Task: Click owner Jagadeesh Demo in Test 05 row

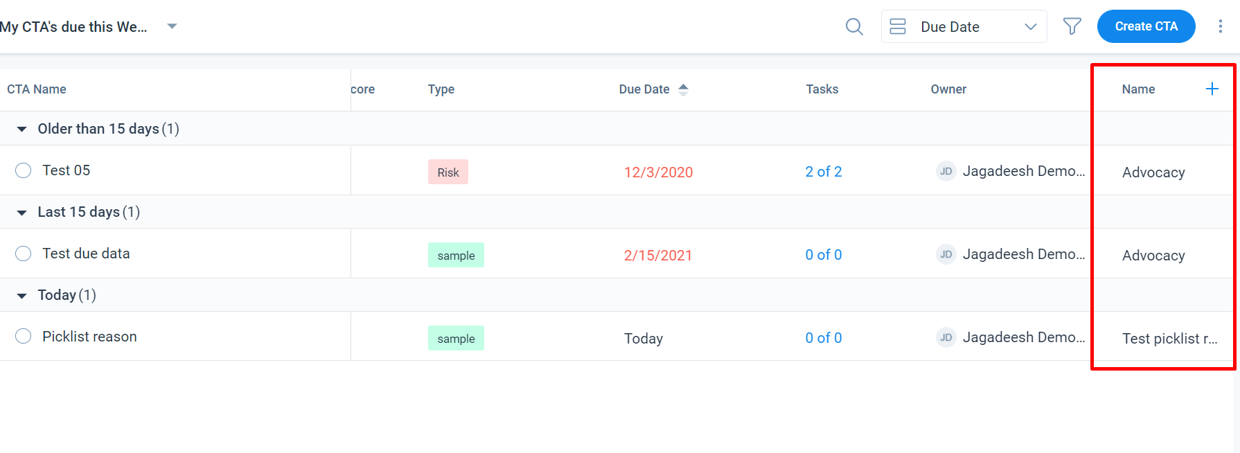Action: 1023,171
